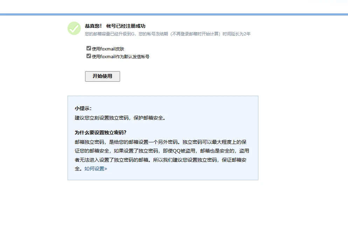Uncheck the 使用foxmail皮肤 checkbox

tap(89, 48)
